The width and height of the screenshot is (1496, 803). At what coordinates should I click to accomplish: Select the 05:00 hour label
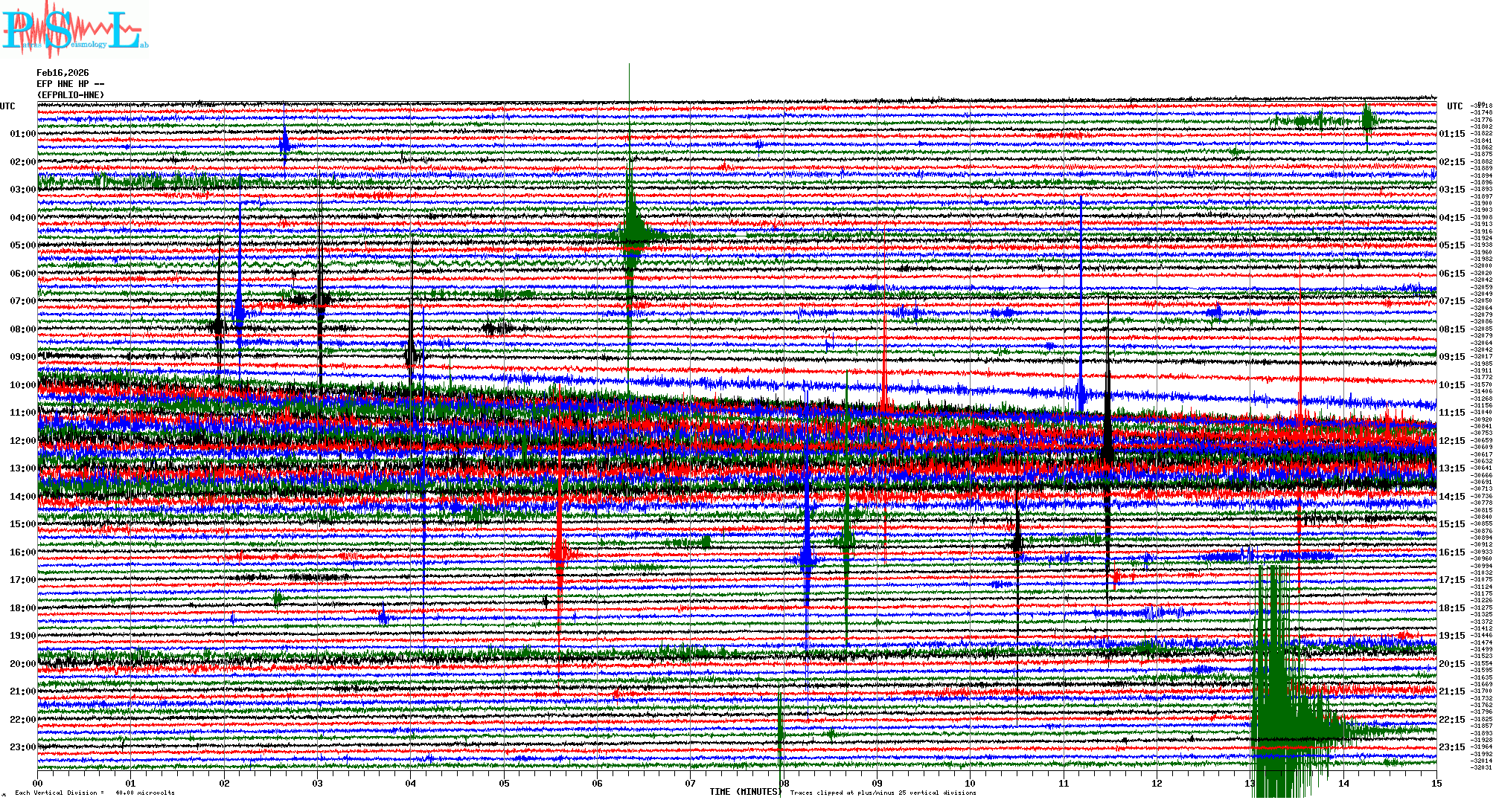[22, 245]
